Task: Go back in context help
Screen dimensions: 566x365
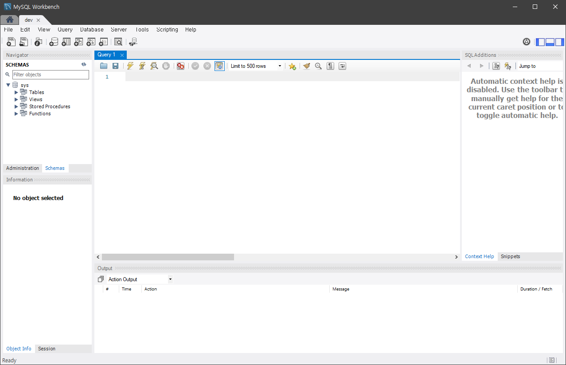Action: tap(469, 66)
